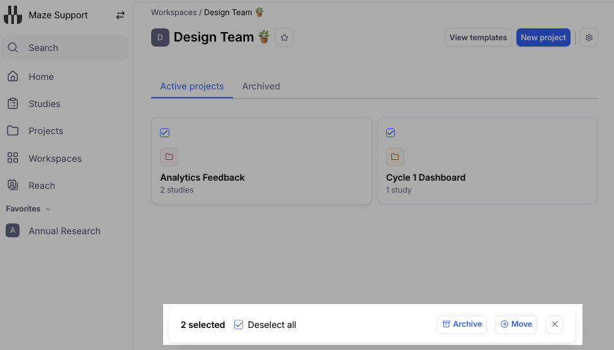
Task: Dismiss the selection bar with X
Action: [555, 325]
